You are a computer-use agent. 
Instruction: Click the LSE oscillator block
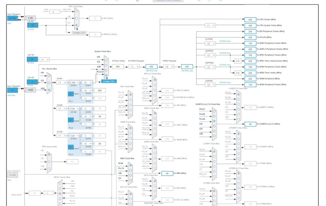(31, 18)
